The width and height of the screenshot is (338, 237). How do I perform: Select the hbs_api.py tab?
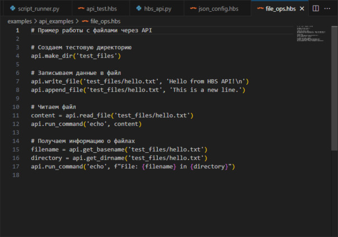click(x=159, y=9)
